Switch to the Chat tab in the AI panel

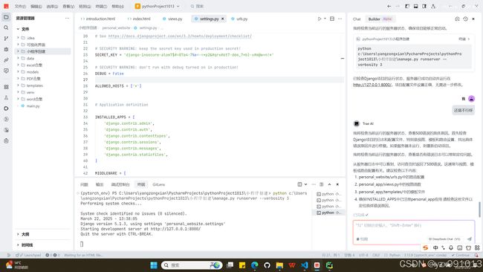tap(357, 19)
